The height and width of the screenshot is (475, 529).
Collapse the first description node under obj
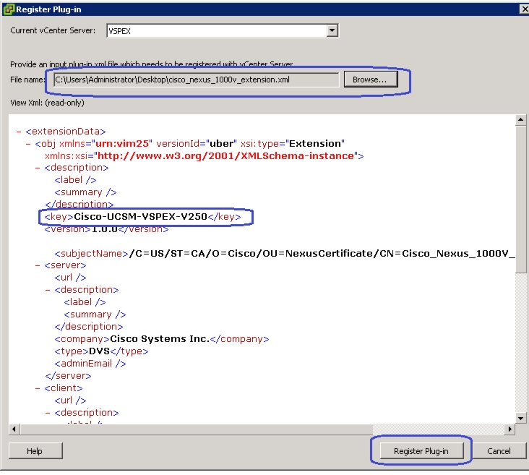pos(38,168)
